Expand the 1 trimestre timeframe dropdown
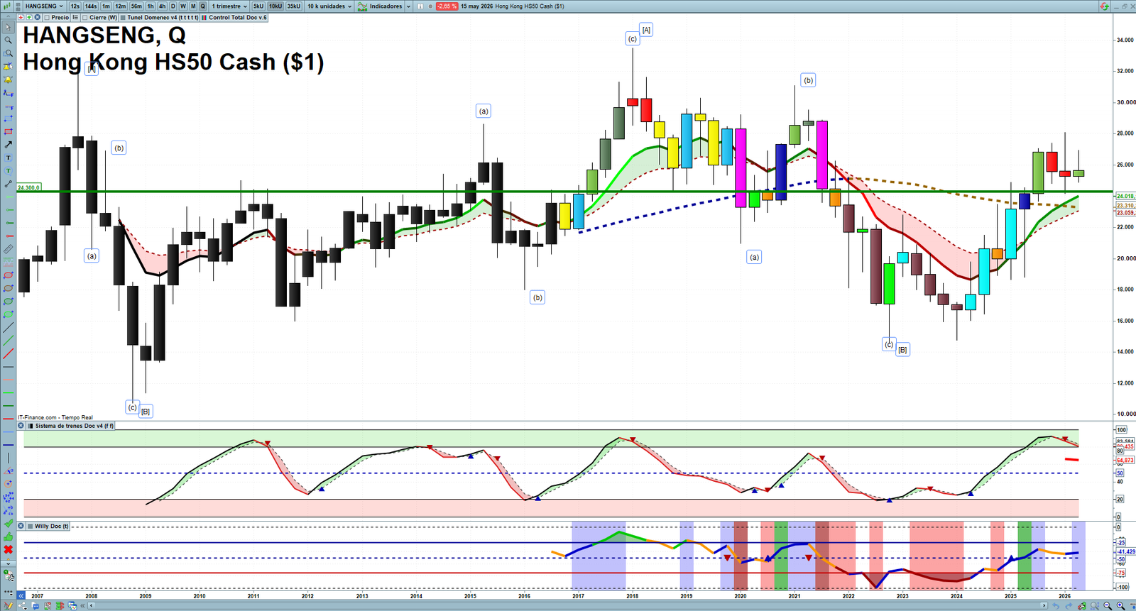The width and height of the screenshot is (1136, 611). 229,6
